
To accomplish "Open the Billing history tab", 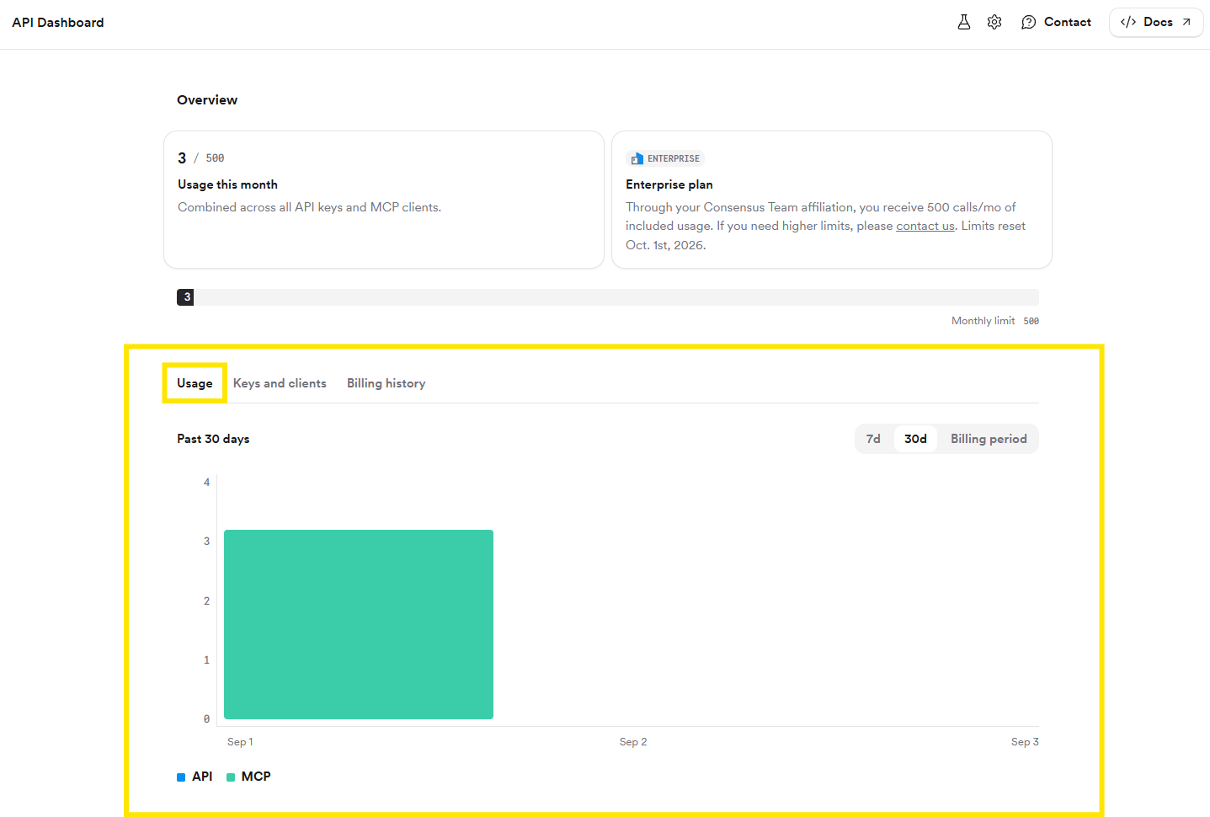I will click(x=386, y=383).
